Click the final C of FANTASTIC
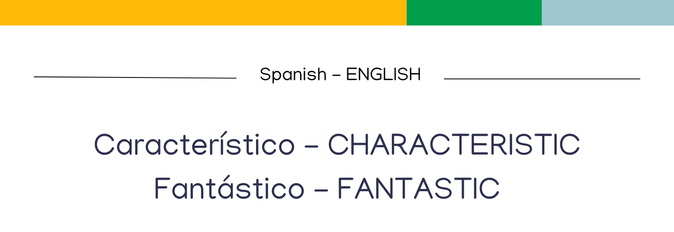Screen dimensions: 674x232 point(488,189)
